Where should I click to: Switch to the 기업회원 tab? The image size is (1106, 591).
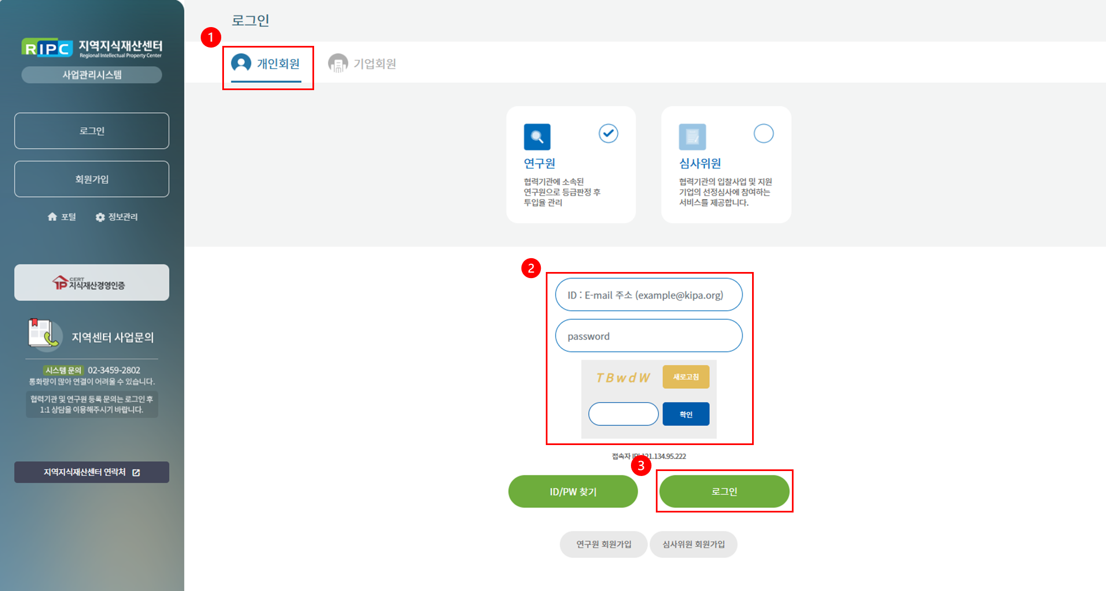pos(363,64)
